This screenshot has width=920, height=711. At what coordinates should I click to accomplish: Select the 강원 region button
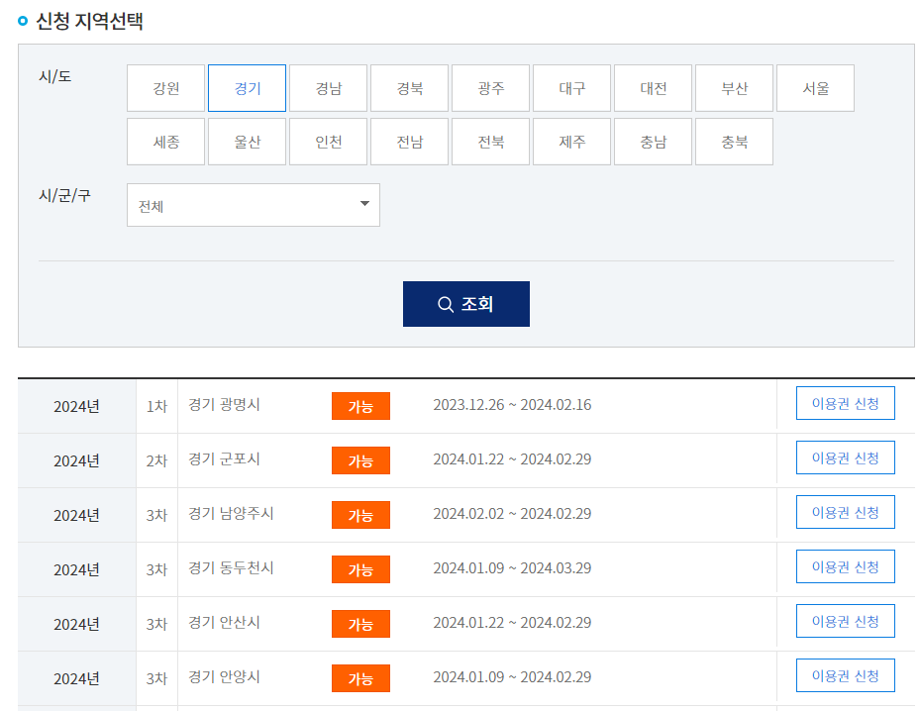[165, 88]
